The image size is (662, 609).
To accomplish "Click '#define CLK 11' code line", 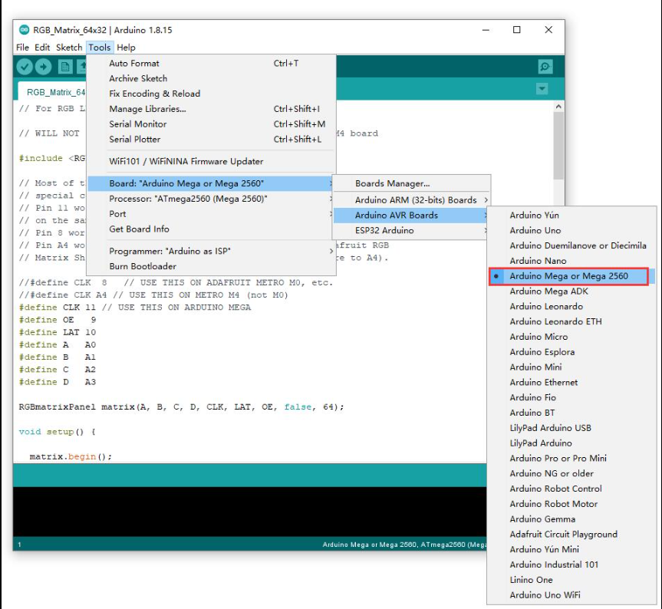I will point(135,308).
